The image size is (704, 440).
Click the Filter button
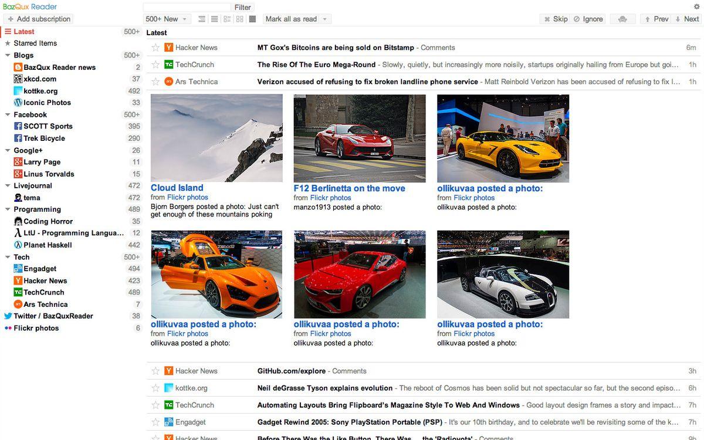(242, 8)
